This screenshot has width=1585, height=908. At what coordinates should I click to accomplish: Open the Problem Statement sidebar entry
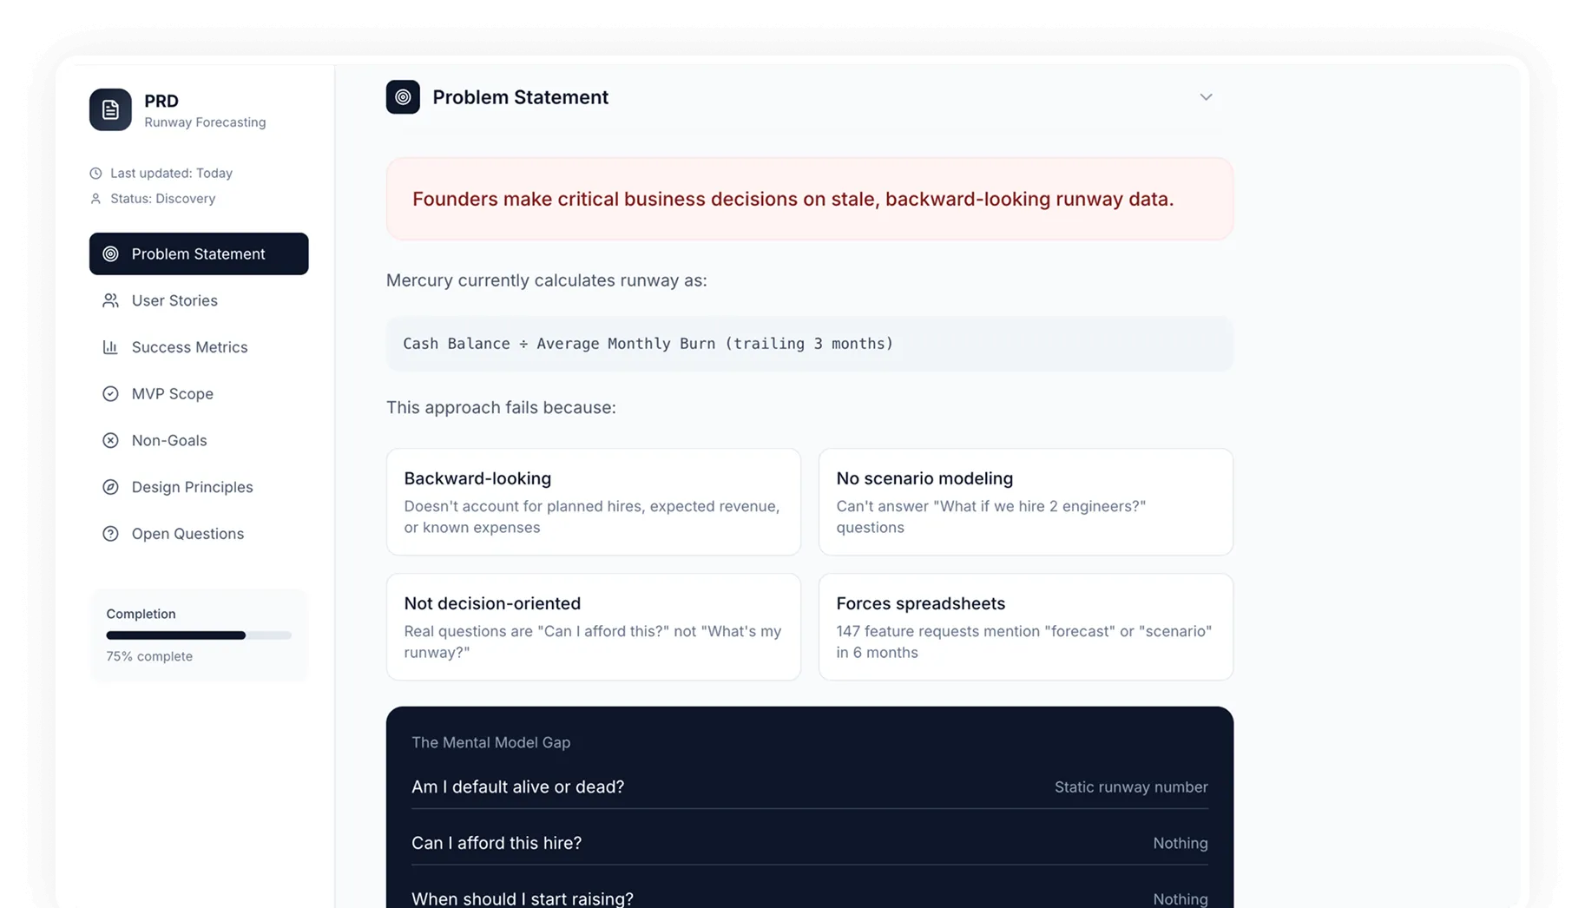pyautogui.click(x=198, y=253)
